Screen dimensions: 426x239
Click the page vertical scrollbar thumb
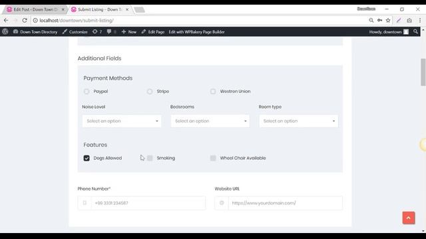coord(423,72)
